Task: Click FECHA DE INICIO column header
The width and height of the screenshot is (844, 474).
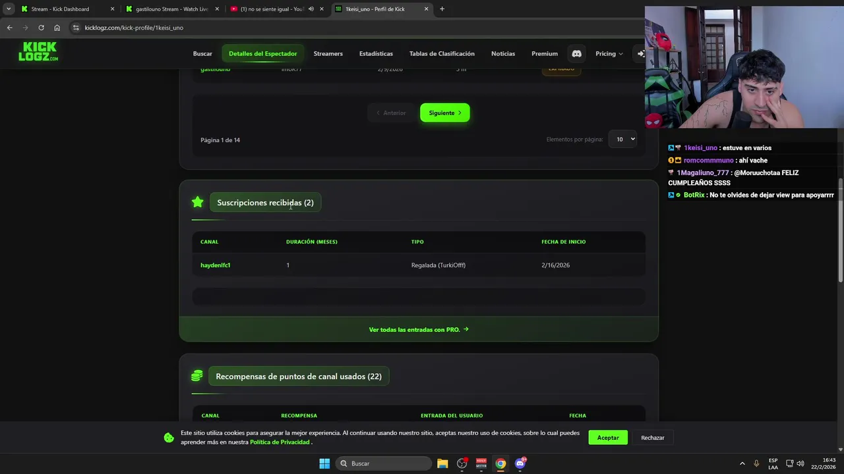Action: coord(564,242)
